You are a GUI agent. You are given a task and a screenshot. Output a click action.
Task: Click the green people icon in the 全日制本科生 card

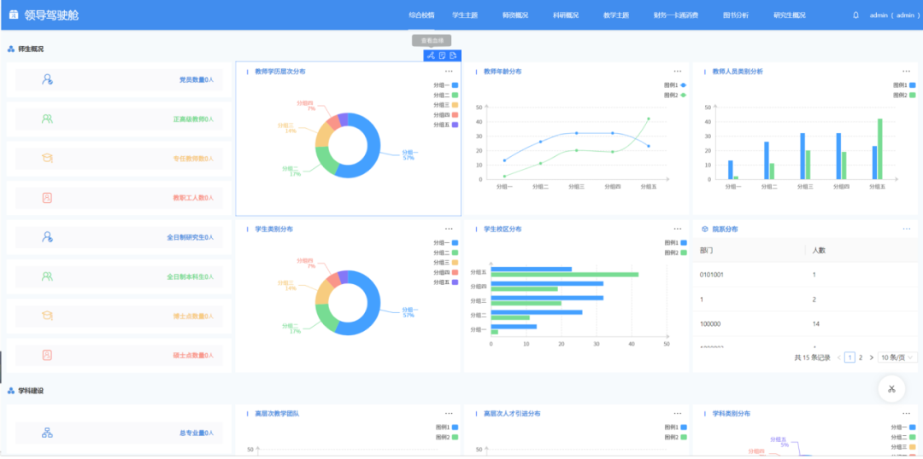[x=48, y=276]
